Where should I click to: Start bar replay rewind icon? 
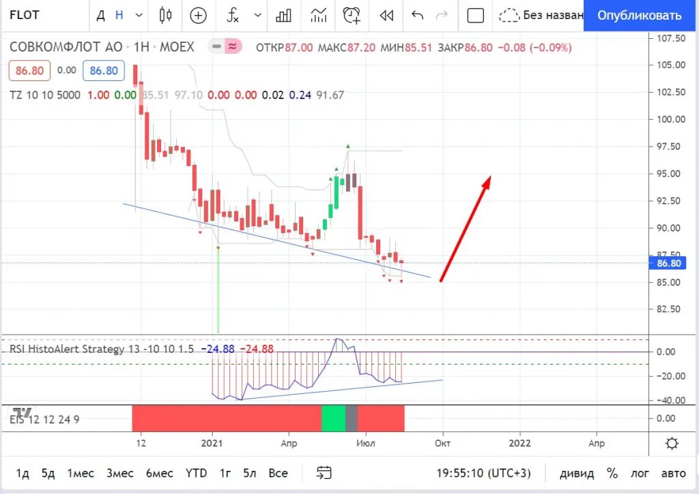click(386, 16)
